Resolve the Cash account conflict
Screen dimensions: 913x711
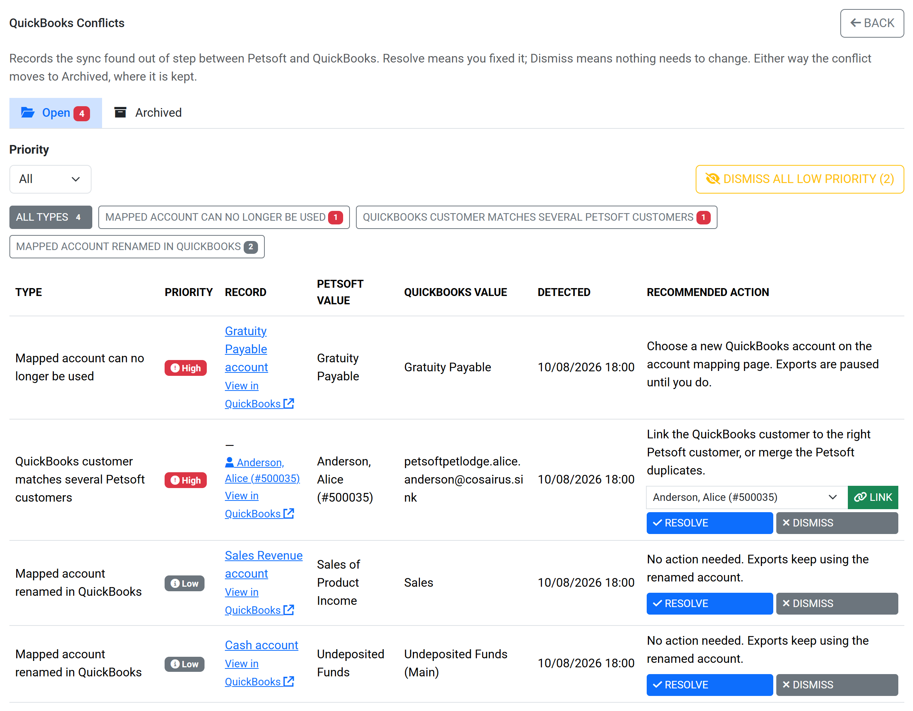pos(709,684)
